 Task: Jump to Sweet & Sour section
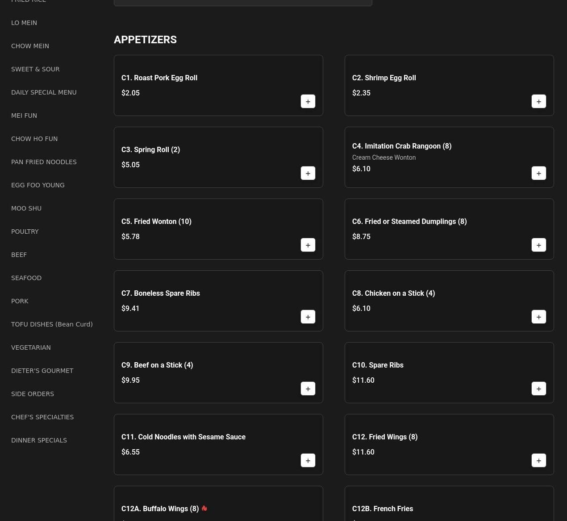35,69
